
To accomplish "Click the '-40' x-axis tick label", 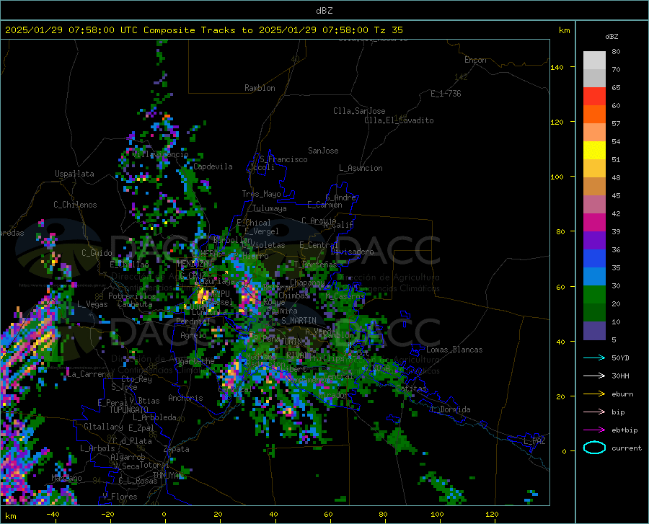I will [x=53, y=514].
